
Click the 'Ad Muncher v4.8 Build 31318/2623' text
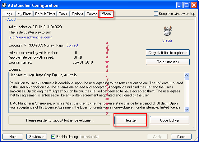point(35,27)
